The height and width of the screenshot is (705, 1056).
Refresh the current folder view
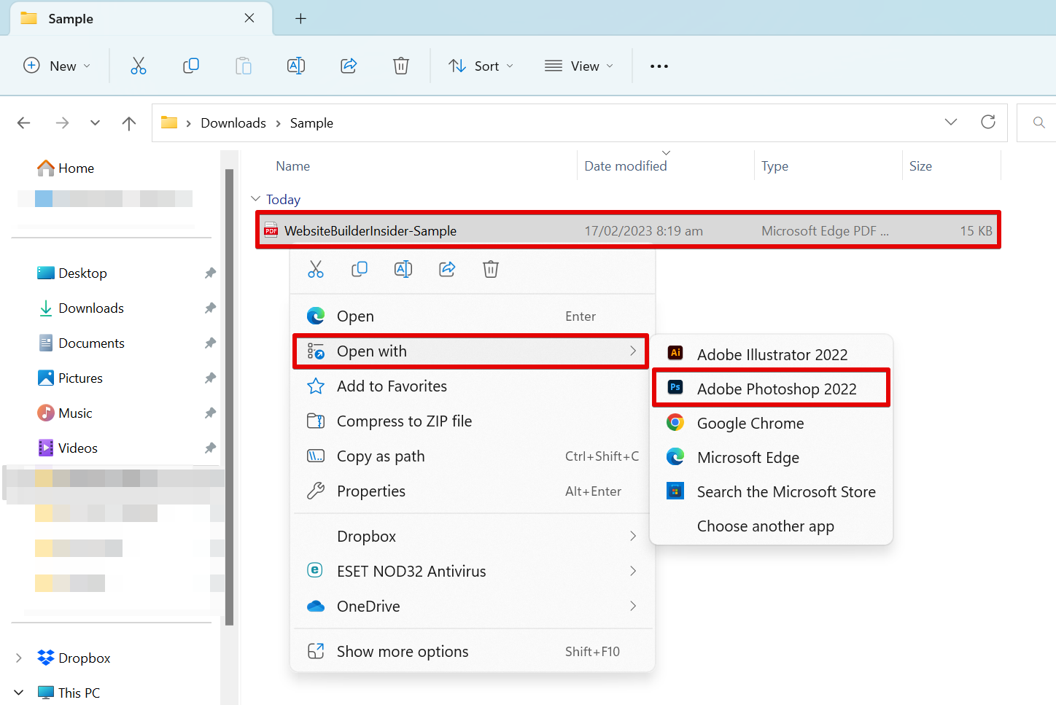pyautogui.click(x=988, y=122)
